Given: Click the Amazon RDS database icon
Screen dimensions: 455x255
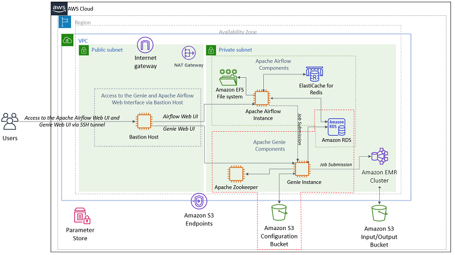Looking at the screenshot, I should click(x=337, y=127).
